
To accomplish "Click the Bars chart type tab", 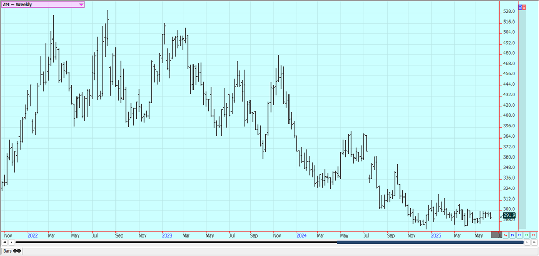I will coord(12,251).
